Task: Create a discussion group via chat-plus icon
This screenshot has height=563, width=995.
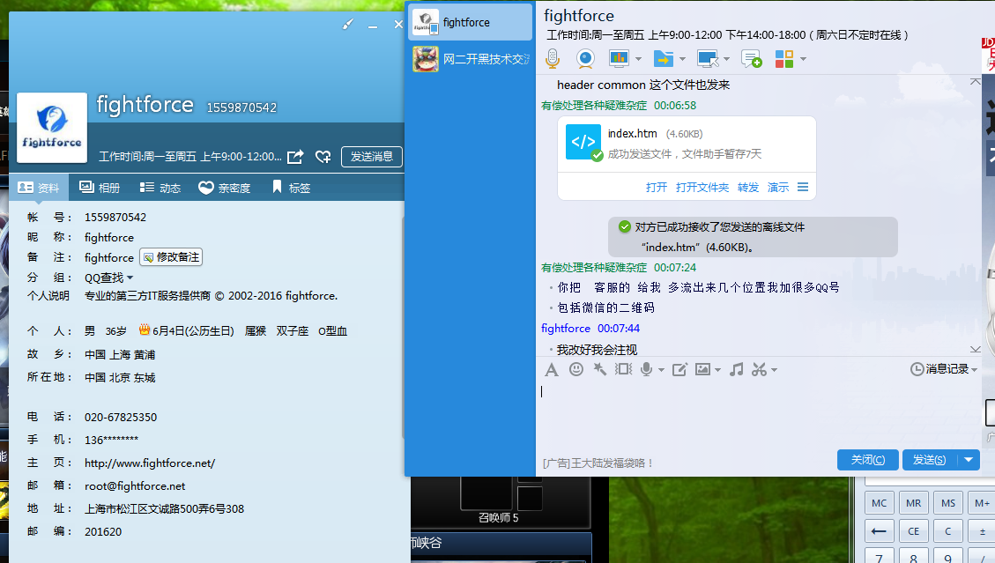Action: coord(752,58)
